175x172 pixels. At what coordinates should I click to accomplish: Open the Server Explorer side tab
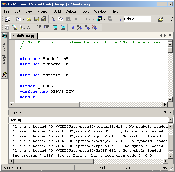click(4, 52)
